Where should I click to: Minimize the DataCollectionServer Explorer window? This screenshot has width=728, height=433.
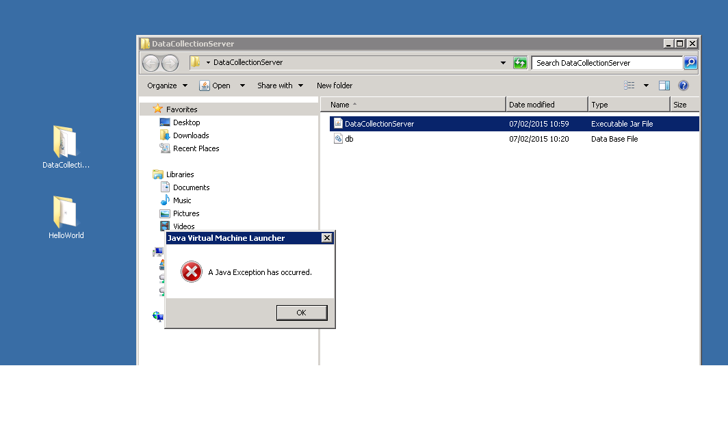coord(668,44)
